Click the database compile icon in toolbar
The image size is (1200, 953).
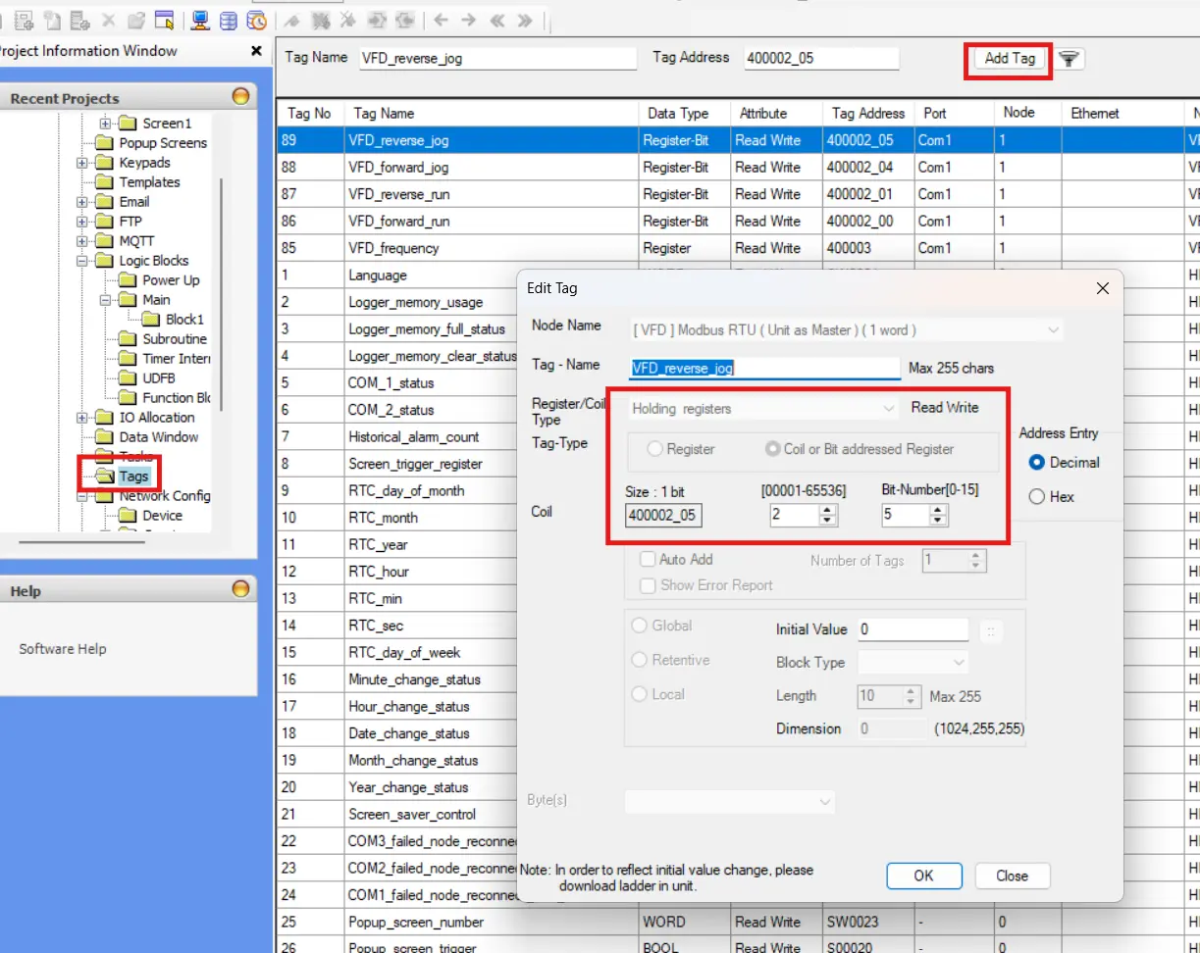[227, 19]
